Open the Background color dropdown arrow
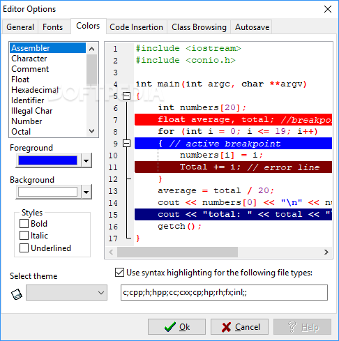This screenshot has height=341, width=339. (86, 192)
